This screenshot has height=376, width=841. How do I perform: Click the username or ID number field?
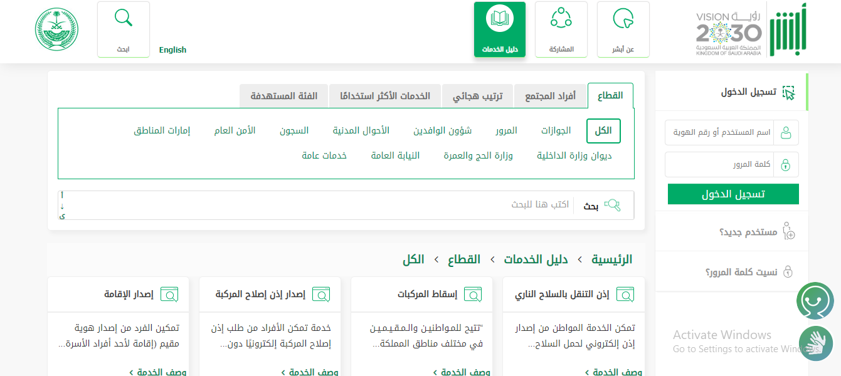click(719, 133)
